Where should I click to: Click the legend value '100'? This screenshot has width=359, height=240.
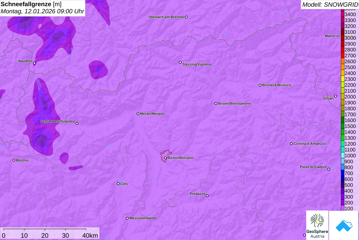[x=349, y=209]
